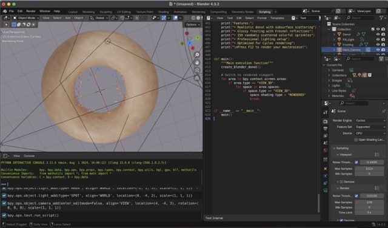The width and height of the screenshot is (388, 228).
Task: Open the Render properties tab icon
Action: (326, 121)
